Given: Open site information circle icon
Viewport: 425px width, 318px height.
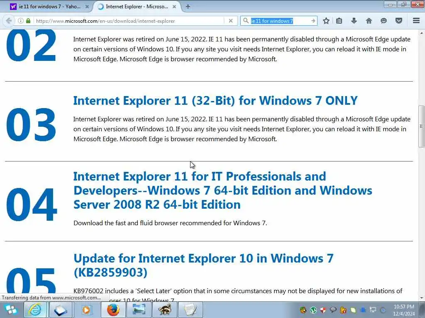Looking at the screenshot, I should point(21,21).
